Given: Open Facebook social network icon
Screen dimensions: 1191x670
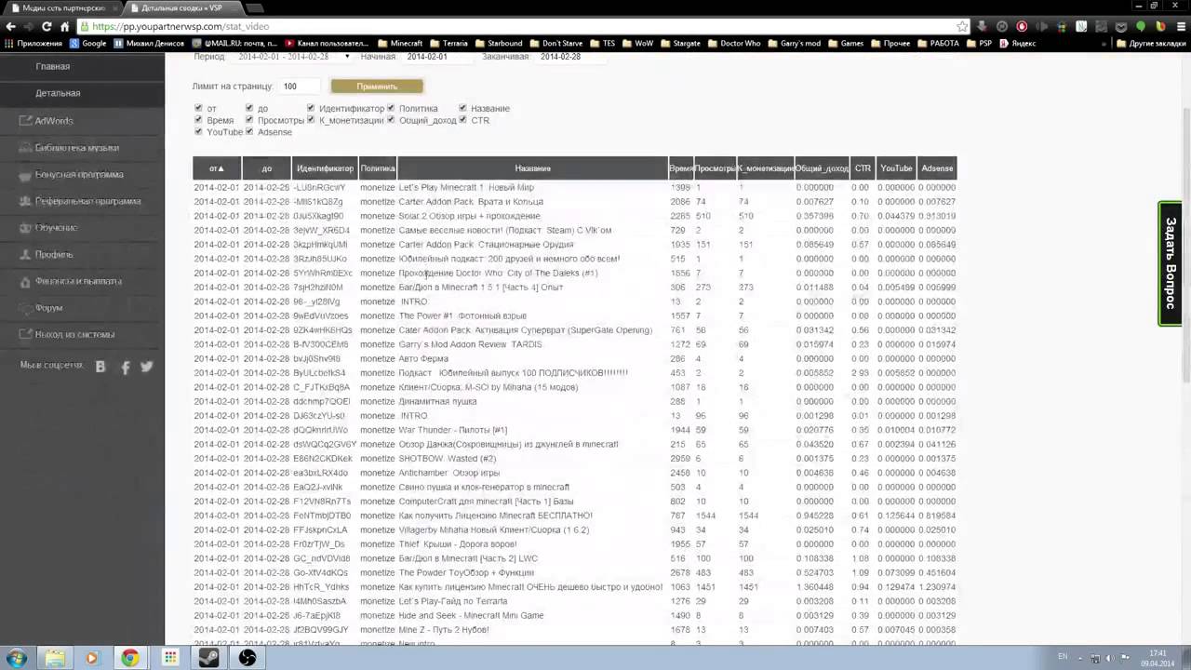Looking at the screenshot, I should [125, 367].
